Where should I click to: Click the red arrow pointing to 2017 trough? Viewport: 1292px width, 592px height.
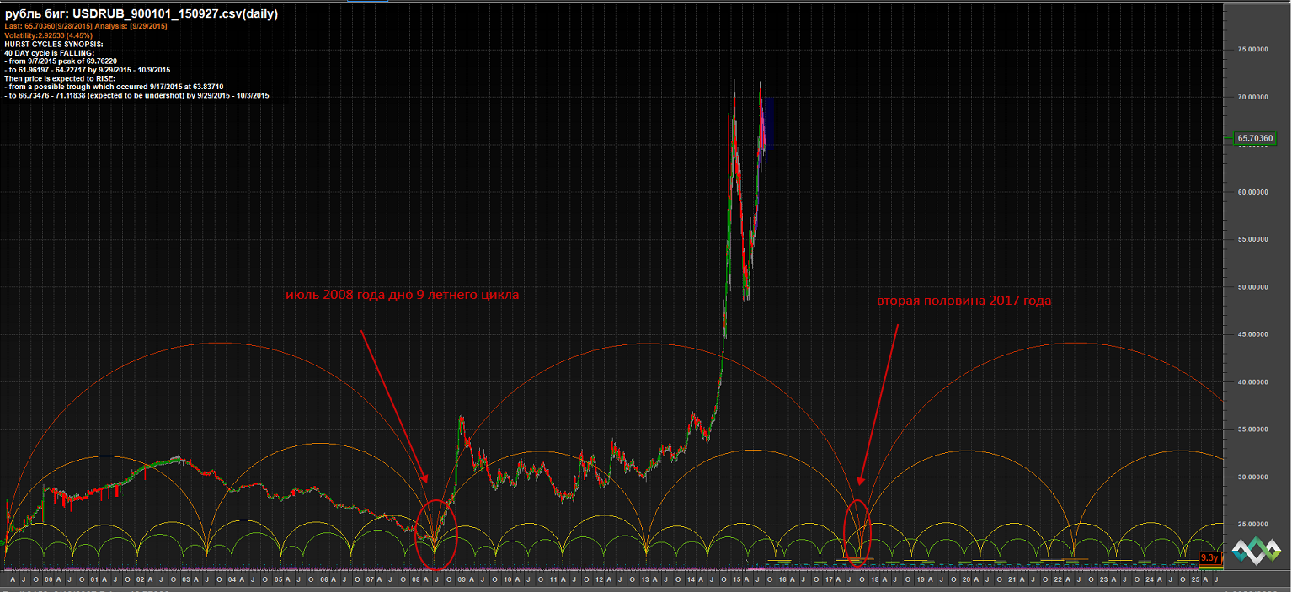click(x=878, y=404)
